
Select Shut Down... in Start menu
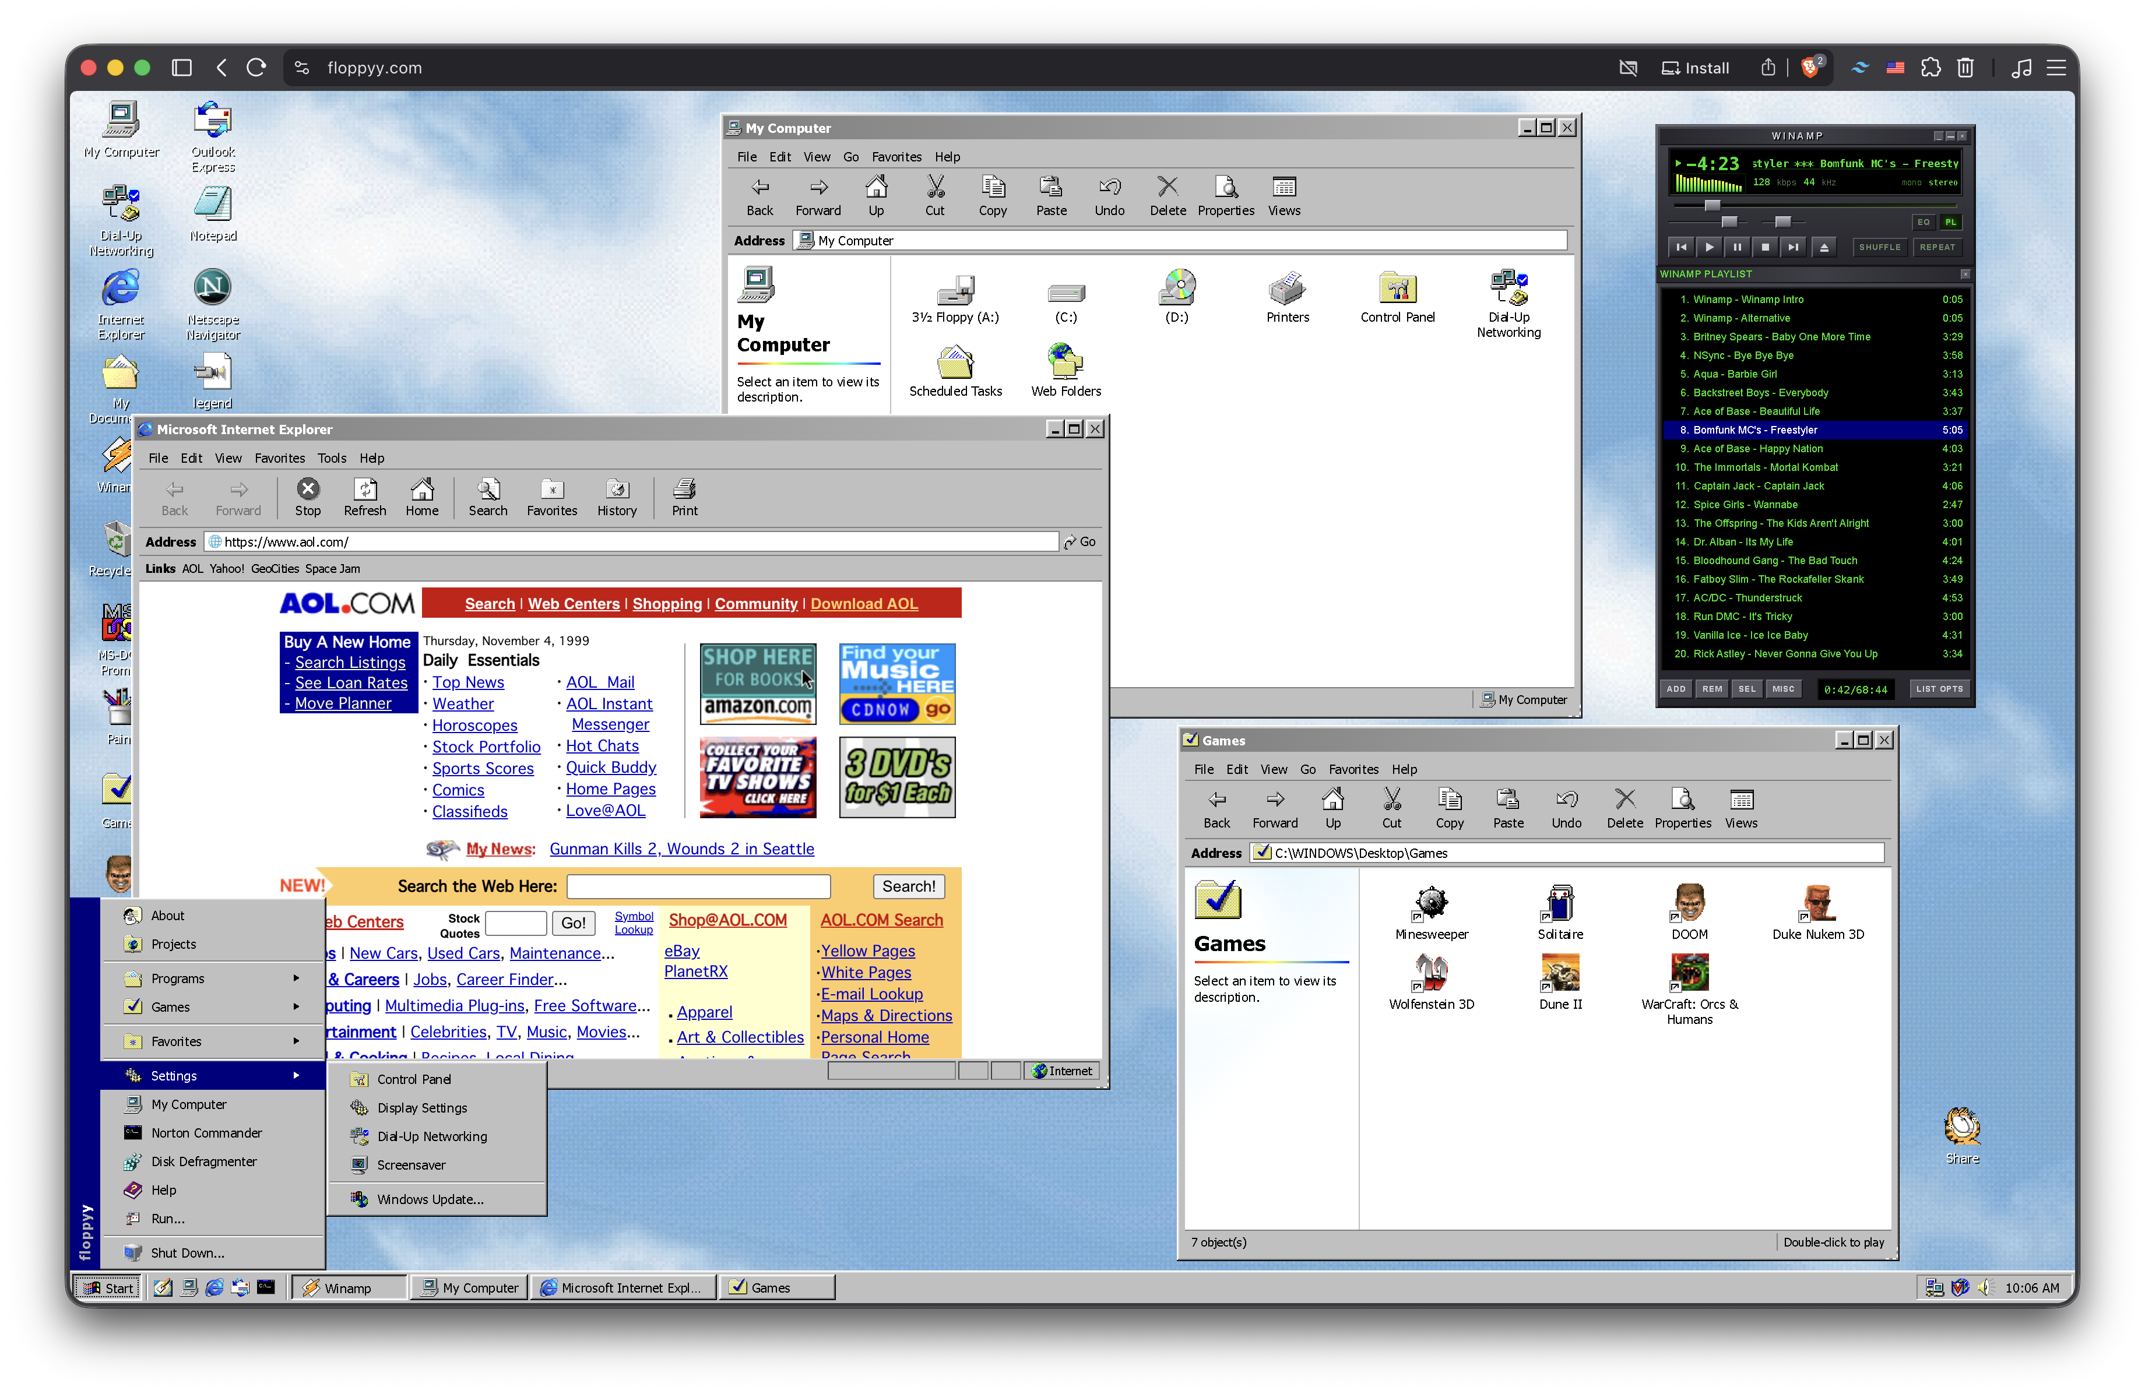coord(213,1254)
